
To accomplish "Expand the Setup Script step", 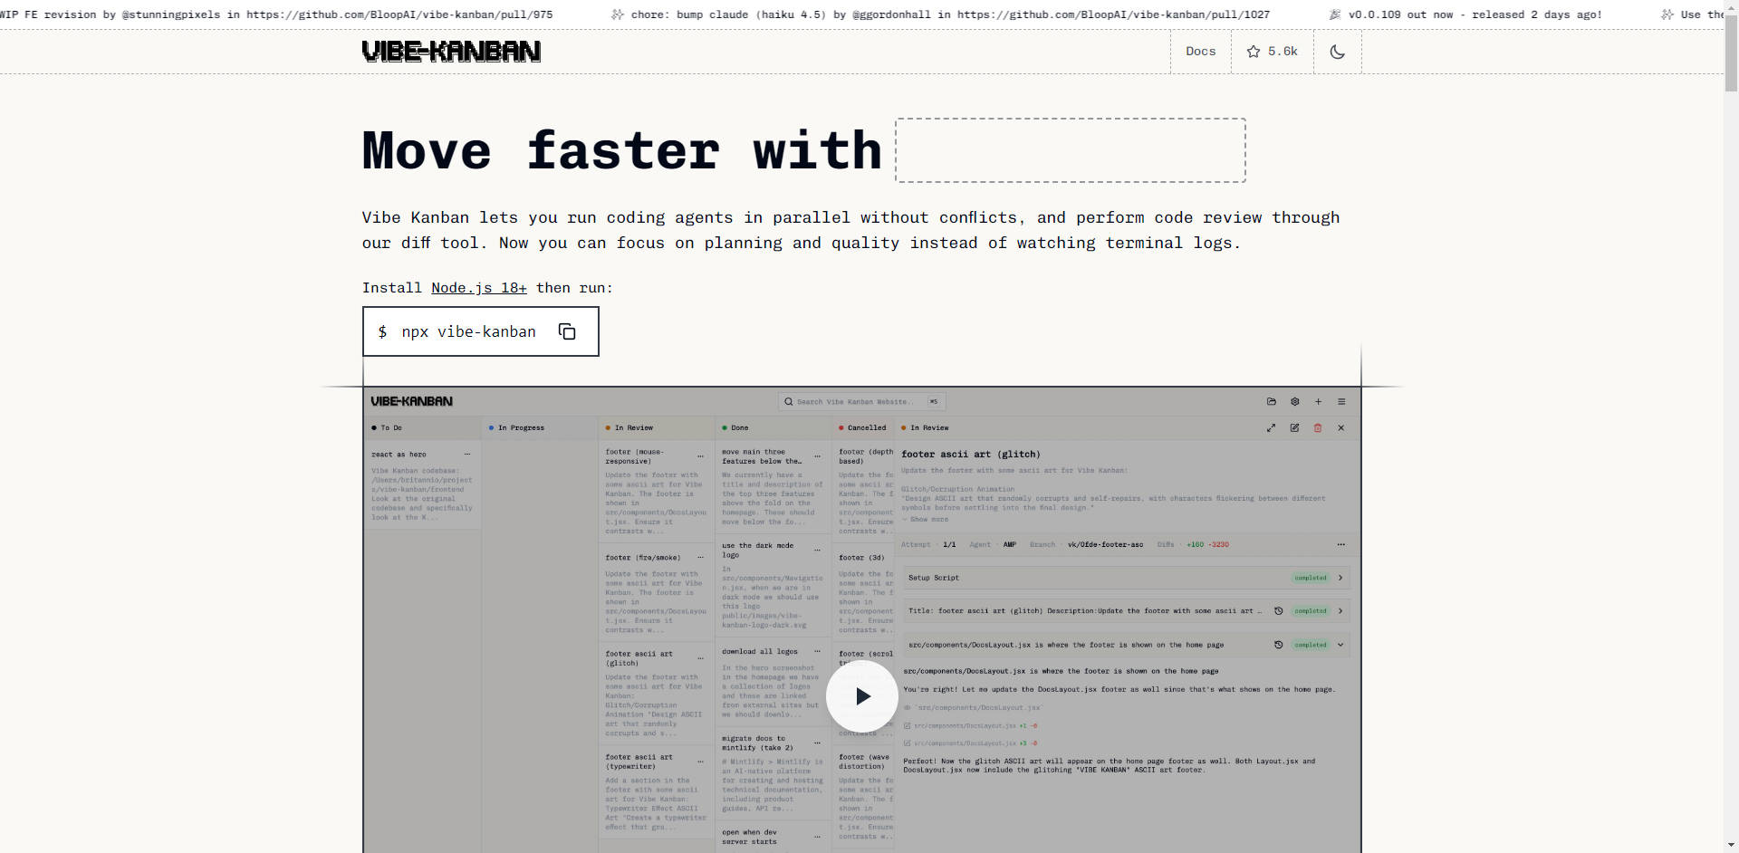I will point(1340,578).
